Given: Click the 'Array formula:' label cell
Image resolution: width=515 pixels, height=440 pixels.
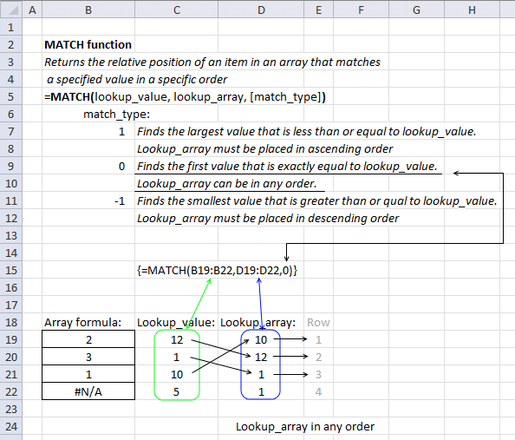Looking at the screenshot, I should 82,322.
